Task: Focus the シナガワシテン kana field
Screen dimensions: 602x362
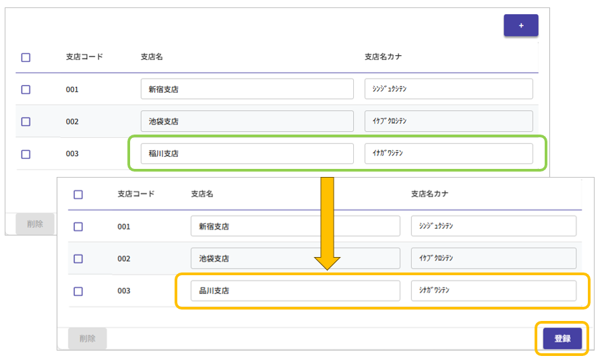Action: (493, 291)
